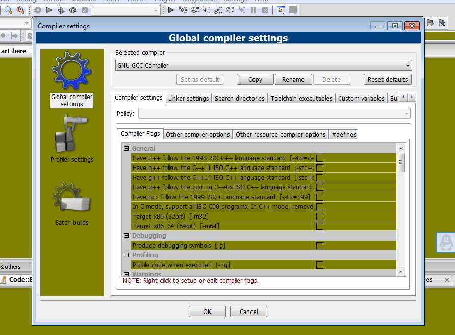Viewport: 455px width, 335px height.
Task: Open the Custom variables tab
Action: tap(361, 99)
